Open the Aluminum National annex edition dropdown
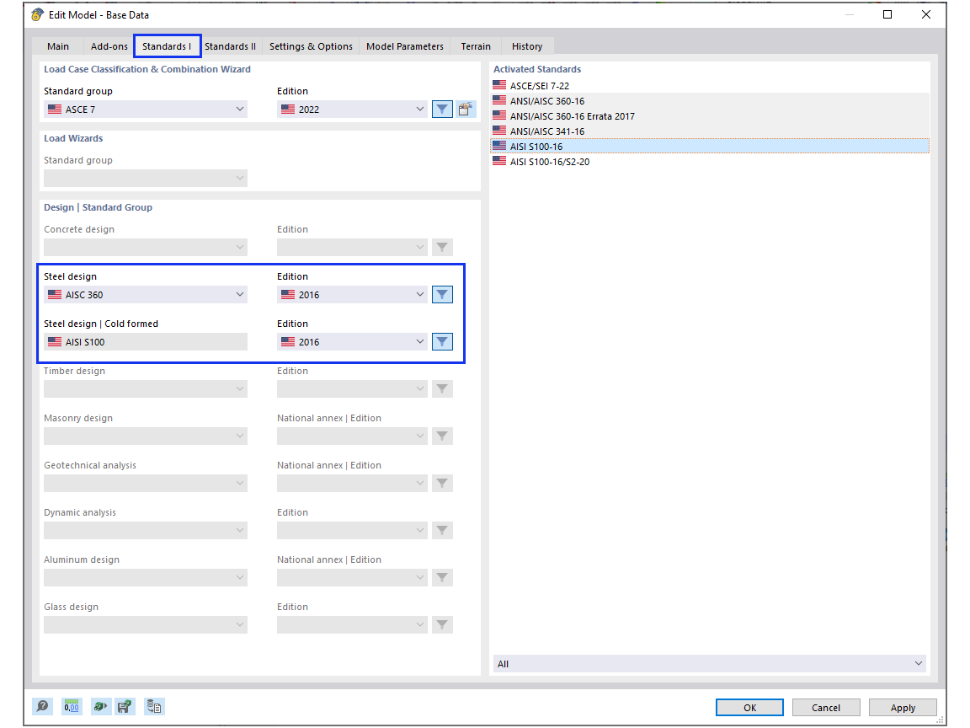 pos(352,577)
